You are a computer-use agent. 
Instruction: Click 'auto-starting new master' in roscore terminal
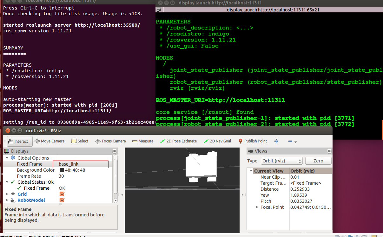click(x=37, y=99)
